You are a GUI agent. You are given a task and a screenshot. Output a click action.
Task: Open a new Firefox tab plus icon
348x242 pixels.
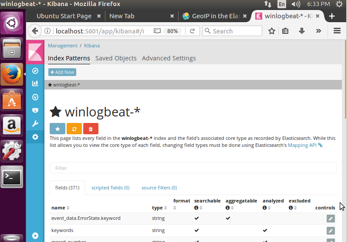click(x=332, y=16)
